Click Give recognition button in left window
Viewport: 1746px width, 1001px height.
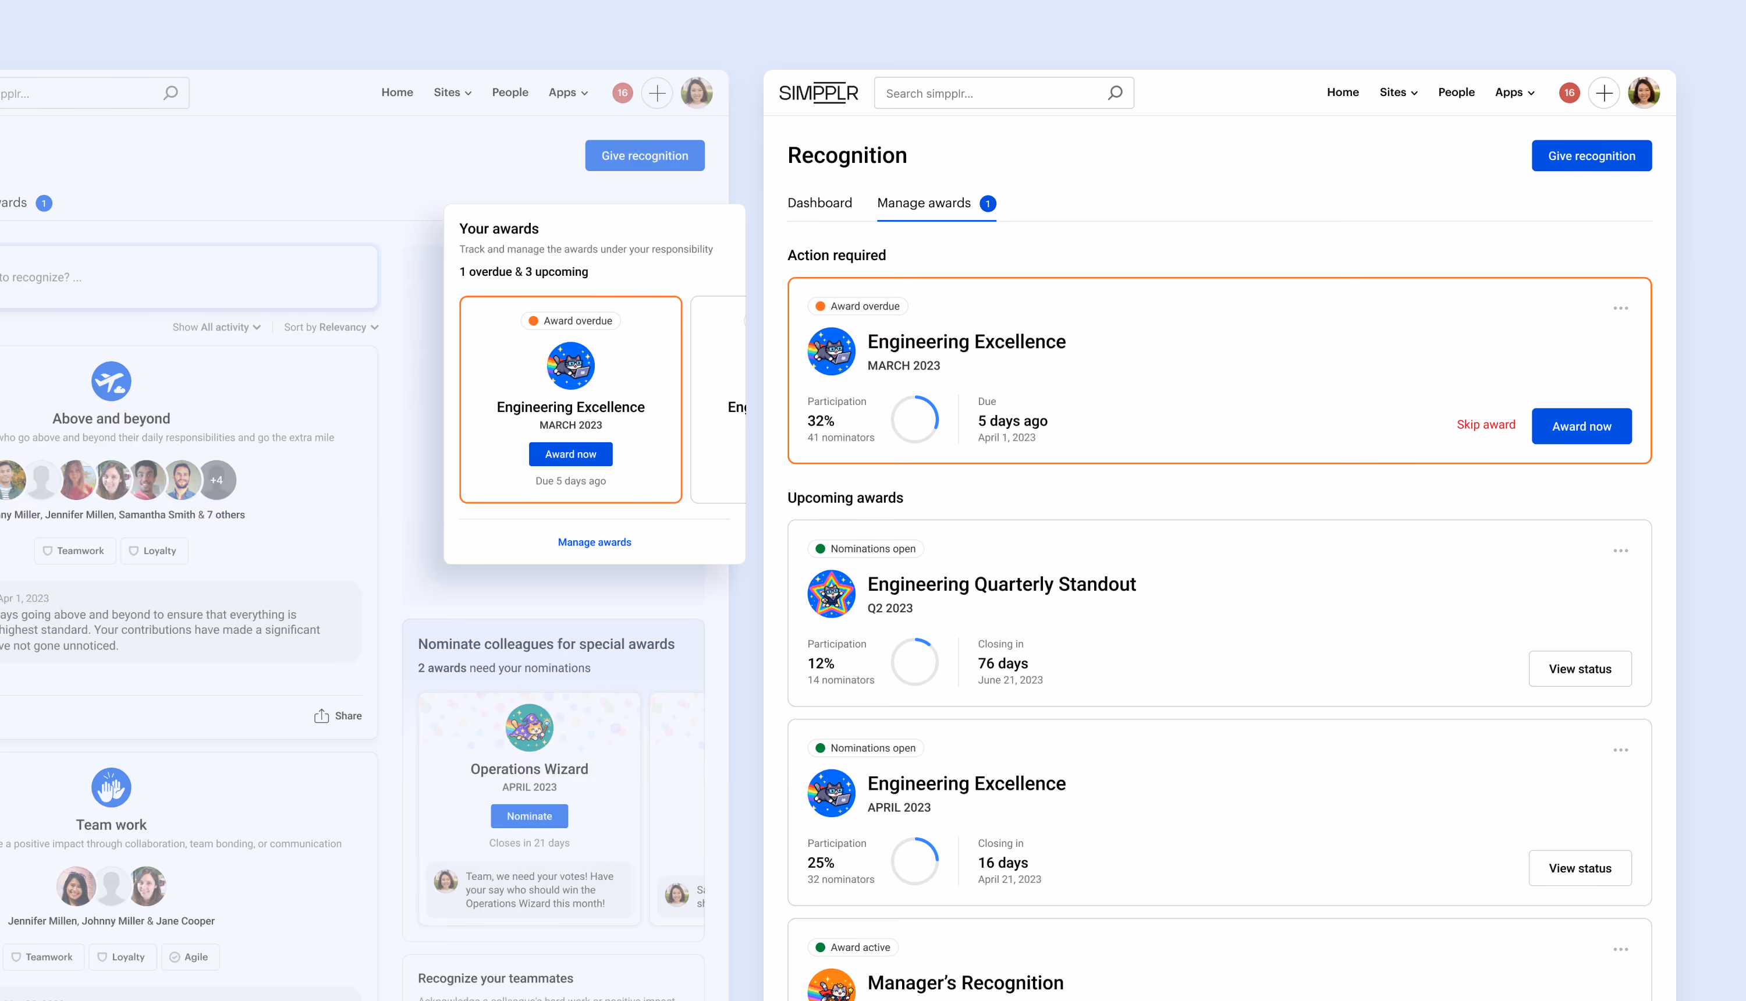coord(645,156)
